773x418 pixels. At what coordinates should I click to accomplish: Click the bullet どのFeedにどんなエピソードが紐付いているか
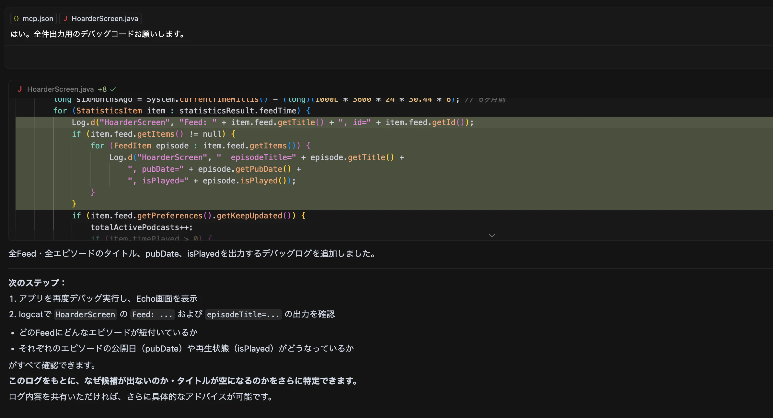point(109,332)
